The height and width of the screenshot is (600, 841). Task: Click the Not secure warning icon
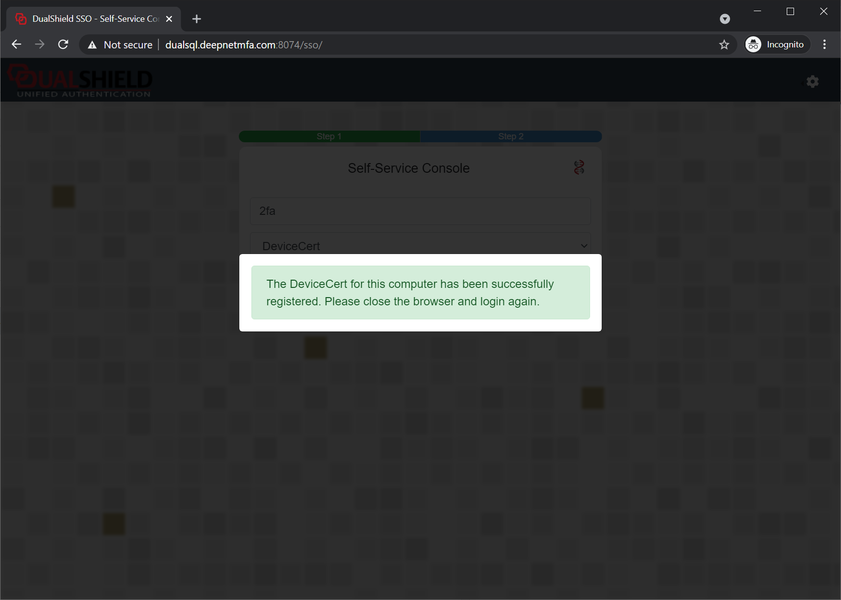click(x=92, y=45)
